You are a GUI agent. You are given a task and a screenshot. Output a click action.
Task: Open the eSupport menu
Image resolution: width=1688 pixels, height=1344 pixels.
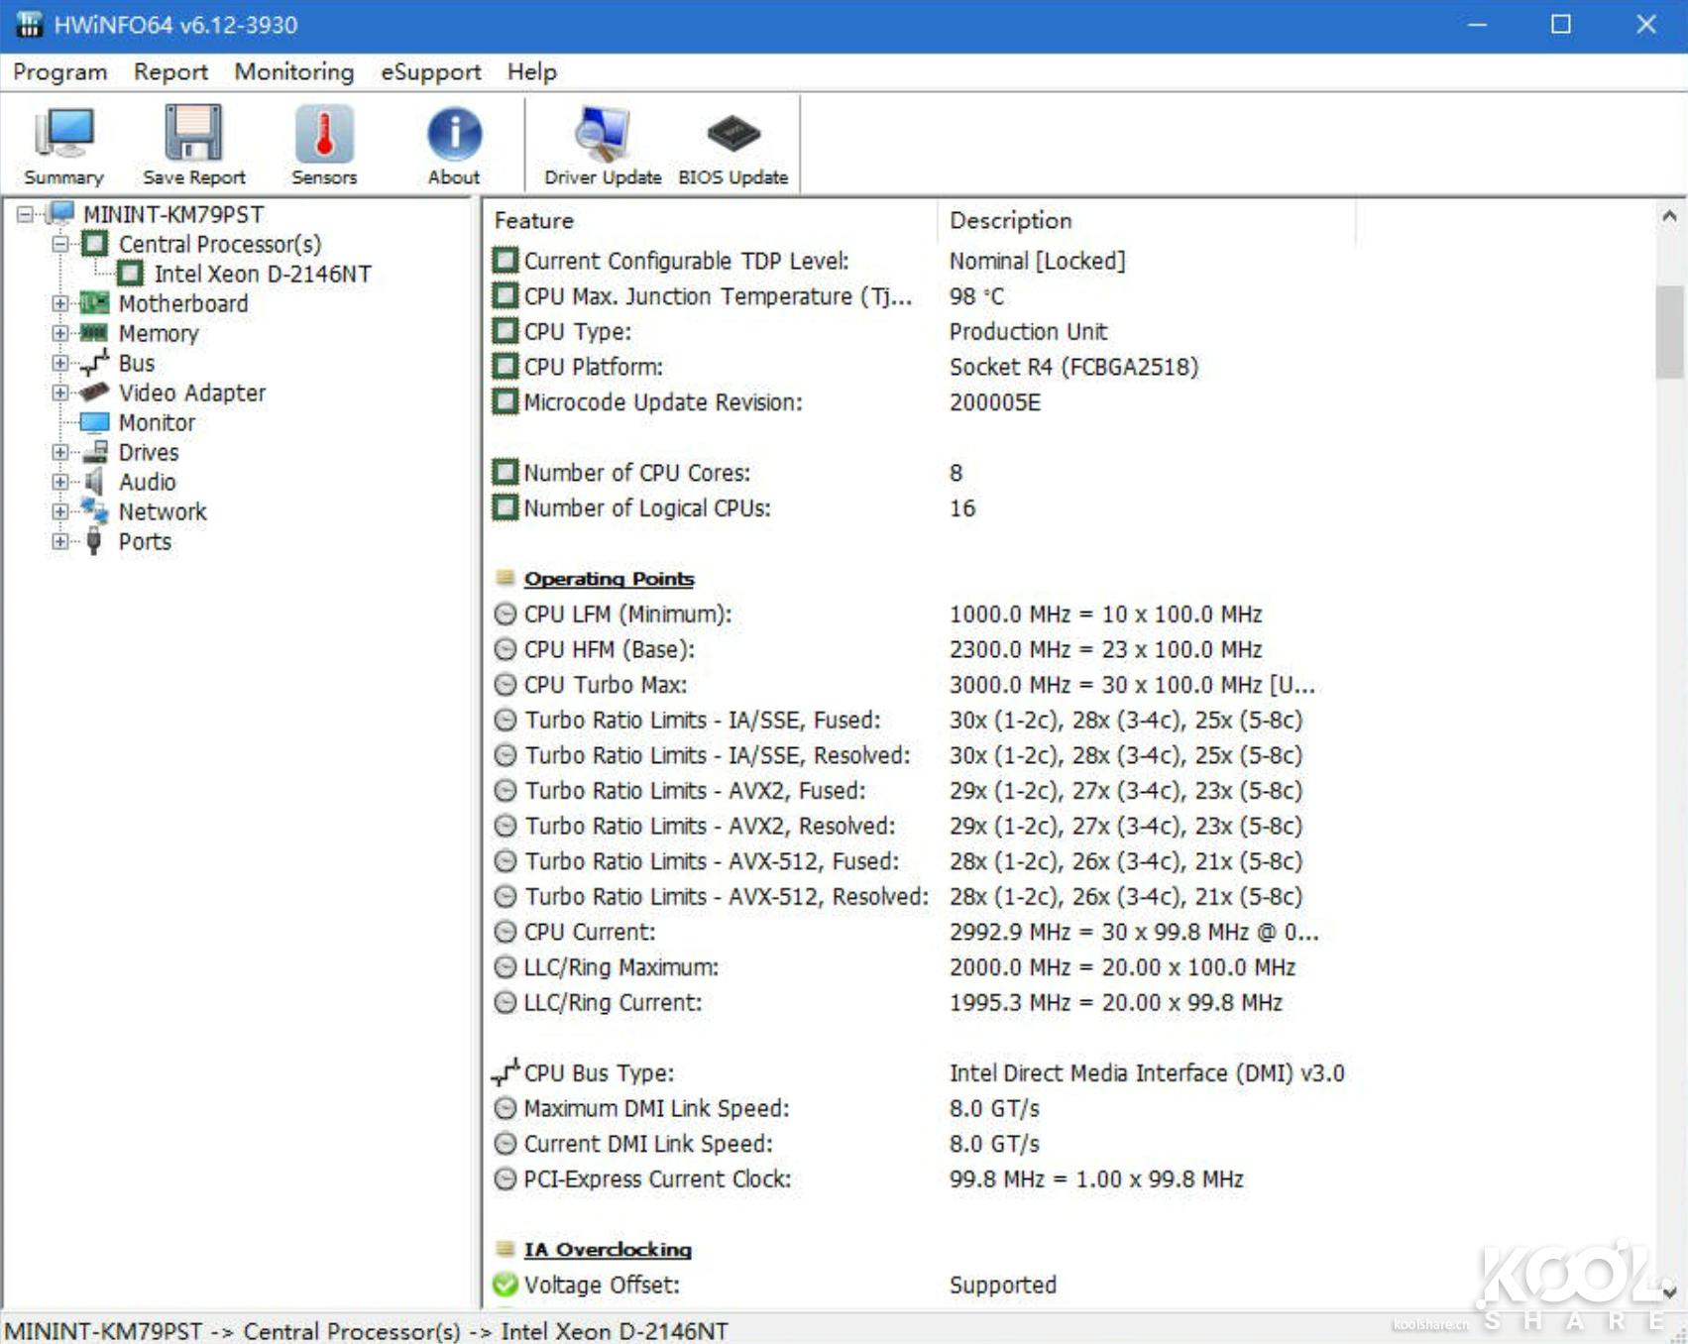pos(431,72)
